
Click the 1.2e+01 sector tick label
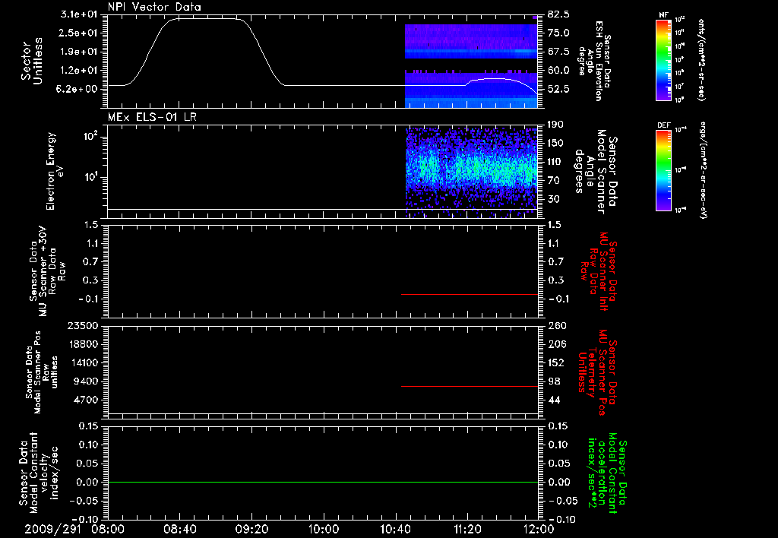click(x=78, y=71)
